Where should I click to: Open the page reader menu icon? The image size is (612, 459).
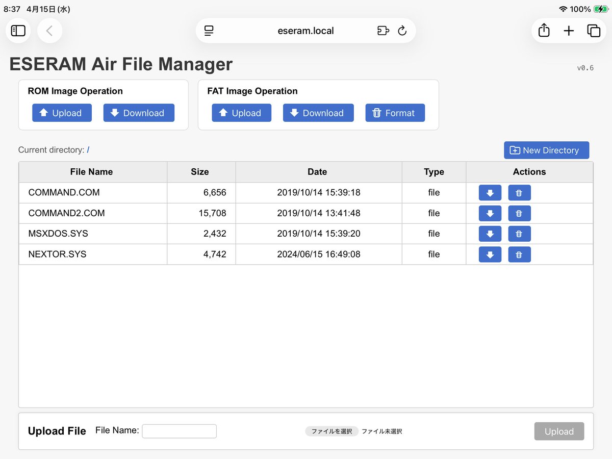(209, 31)
